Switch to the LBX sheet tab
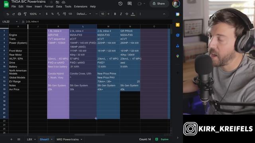 click(29, 139)
